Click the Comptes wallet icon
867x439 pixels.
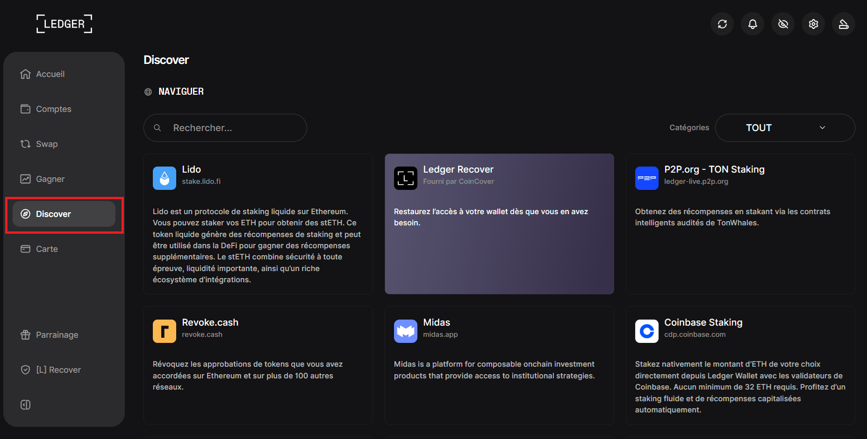tap(25, 109)
